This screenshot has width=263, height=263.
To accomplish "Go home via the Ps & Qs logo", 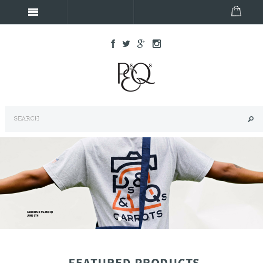I will (136, 77).
